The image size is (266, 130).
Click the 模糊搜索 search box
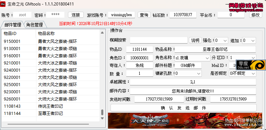coord(159,40)
